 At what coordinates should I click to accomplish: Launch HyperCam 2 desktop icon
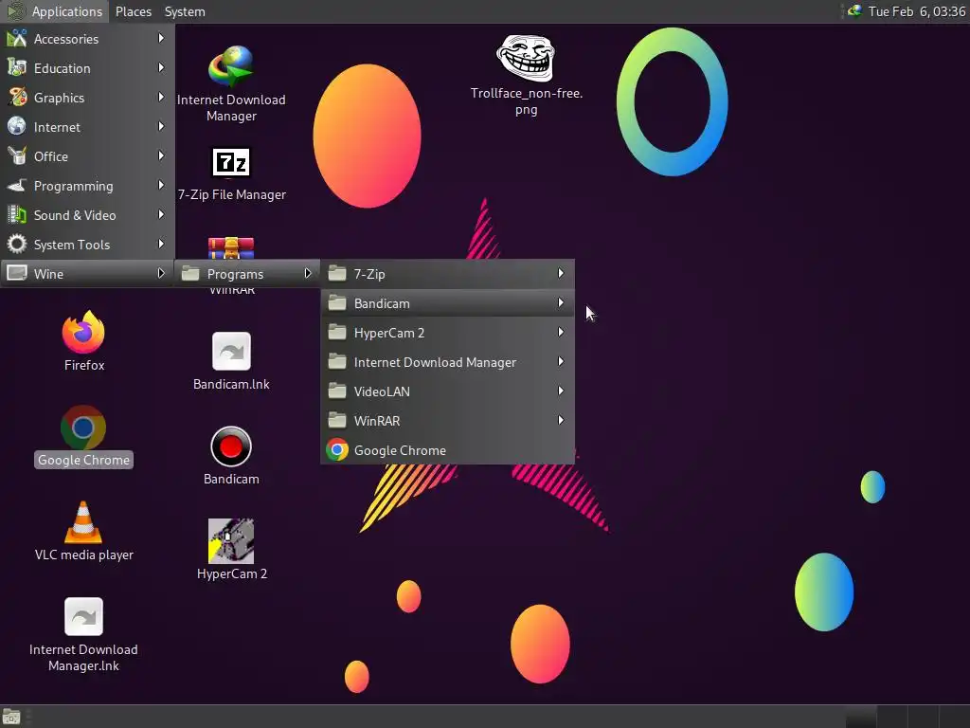coord(231,550)
